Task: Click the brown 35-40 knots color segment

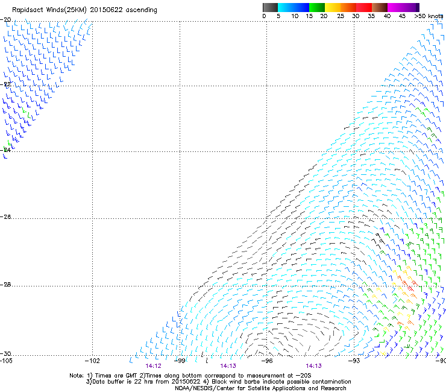Action: [x=380, y=7]
